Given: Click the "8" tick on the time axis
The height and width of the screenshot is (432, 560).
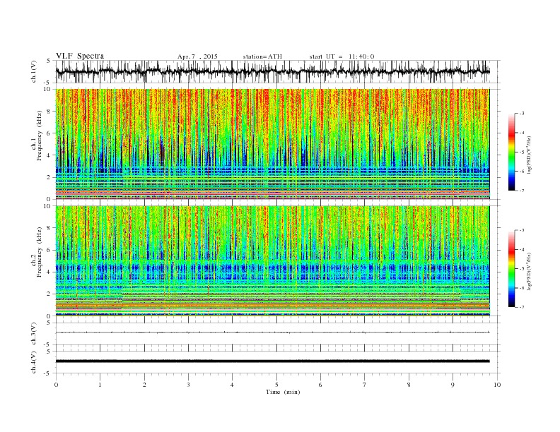Looking at the screenshot, I should (409, 385).
